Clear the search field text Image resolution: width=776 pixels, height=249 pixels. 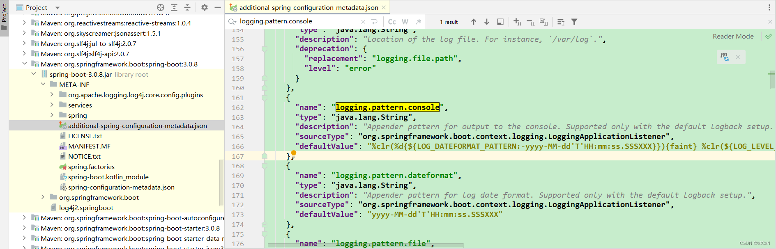pos(363,22)
